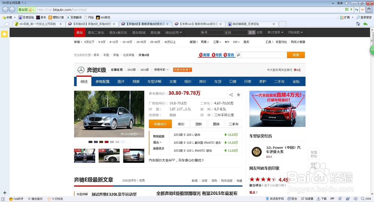Click the green lightning speed-mode icon

click(351, 10)
